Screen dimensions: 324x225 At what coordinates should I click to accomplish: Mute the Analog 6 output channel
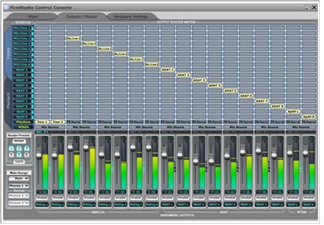tap(120, 198)
